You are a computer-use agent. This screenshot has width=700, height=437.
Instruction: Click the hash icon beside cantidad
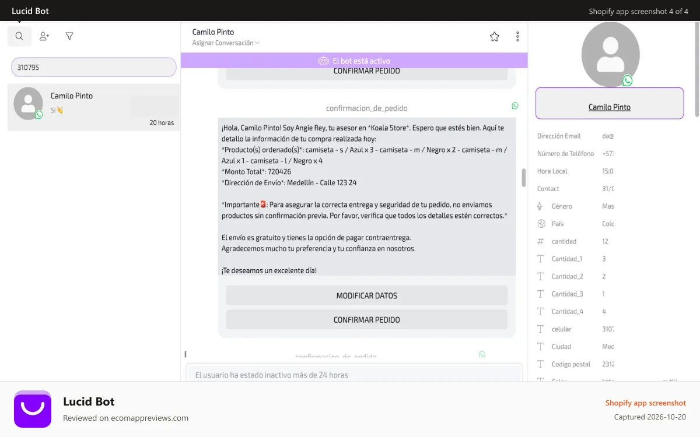(540, 241)
